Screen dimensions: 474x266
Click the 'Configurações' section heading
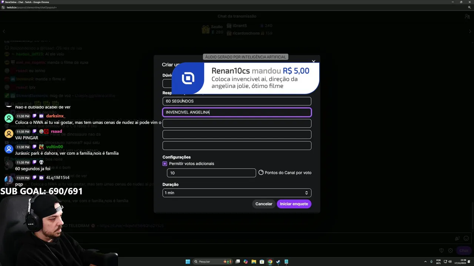click(177, 157)
